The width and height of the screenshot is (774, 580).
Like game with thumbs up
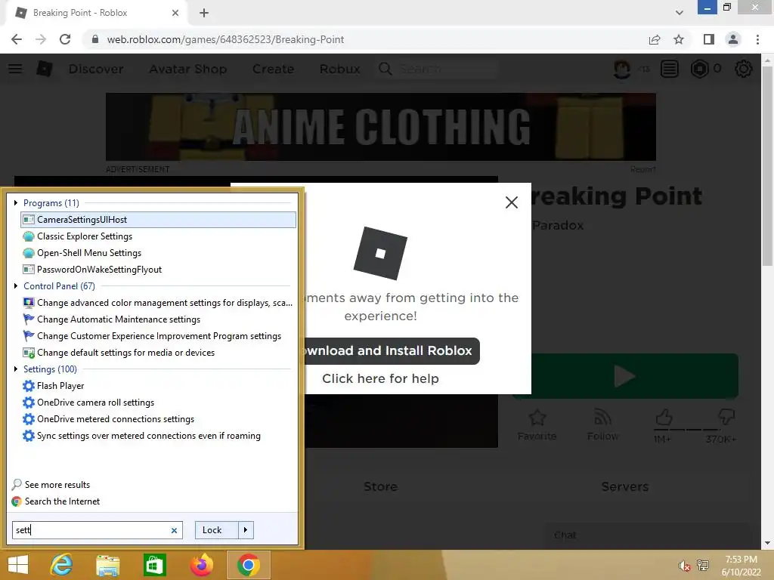click(x=664, y=418)
